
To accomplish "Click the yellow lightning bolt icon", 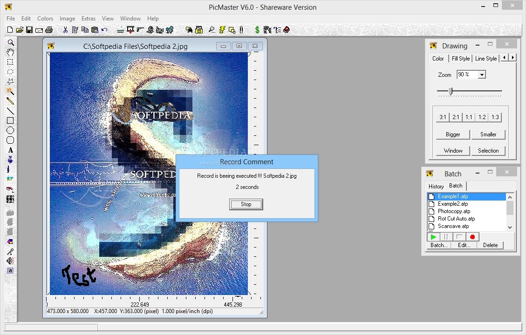I will 222,30.
